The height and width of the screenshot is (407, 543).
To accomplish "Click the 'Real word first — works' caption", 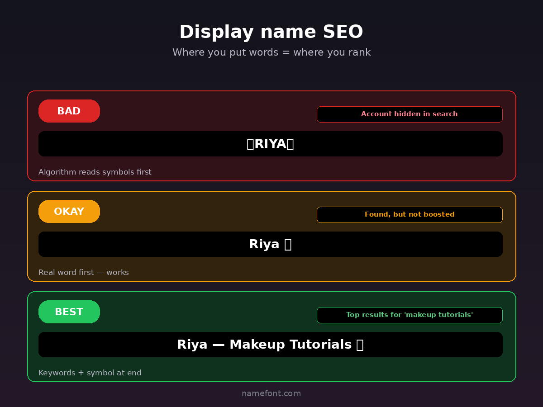I will tap(84, 273).
